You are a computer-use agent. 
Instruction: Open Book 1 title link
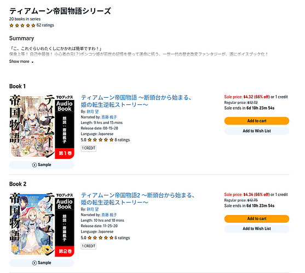(136, 101)
